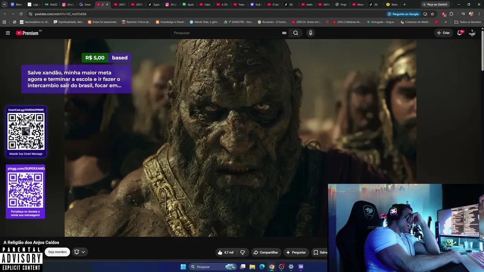This screenshot has width=484, height=272.
Task: Open the Rousseau - O homem bookmark
Action: tap(272, 22)
